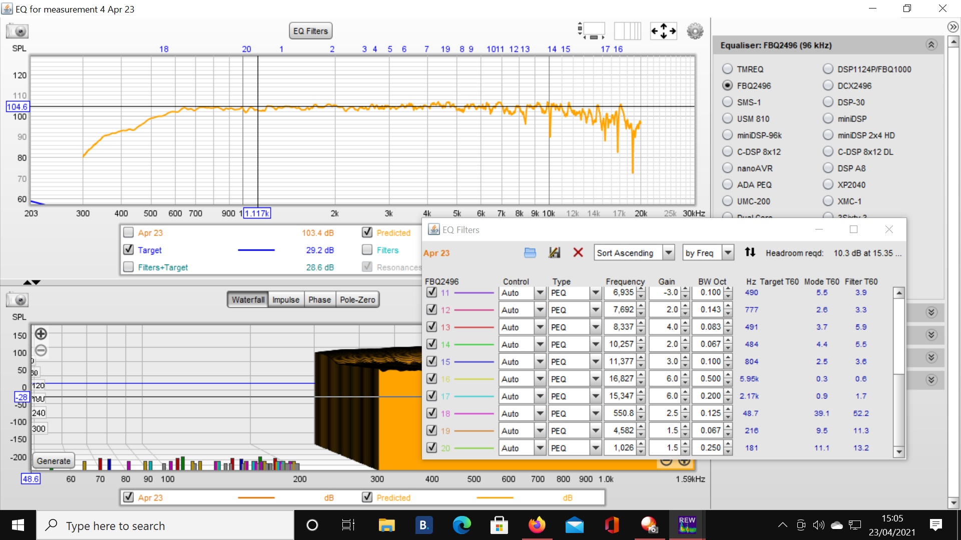Click the Windows search box
Screen dimensions: 961x540
click(x=165, y=525)
